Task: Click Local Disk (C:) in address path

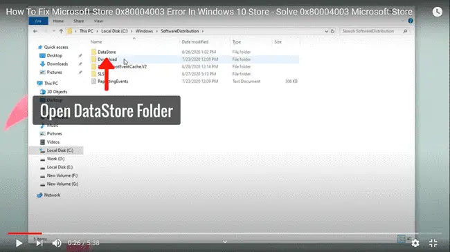Action: [x=114, y=31]
